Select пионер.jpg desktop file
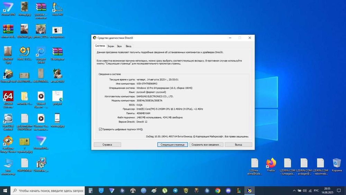346x195 pixels. [x=57, y=120]
